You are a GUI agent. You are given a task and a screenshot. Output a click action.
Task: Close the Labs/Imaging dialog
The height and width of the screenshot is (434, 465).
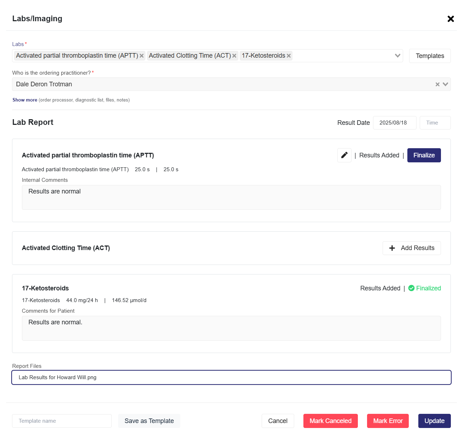(451, 19)
